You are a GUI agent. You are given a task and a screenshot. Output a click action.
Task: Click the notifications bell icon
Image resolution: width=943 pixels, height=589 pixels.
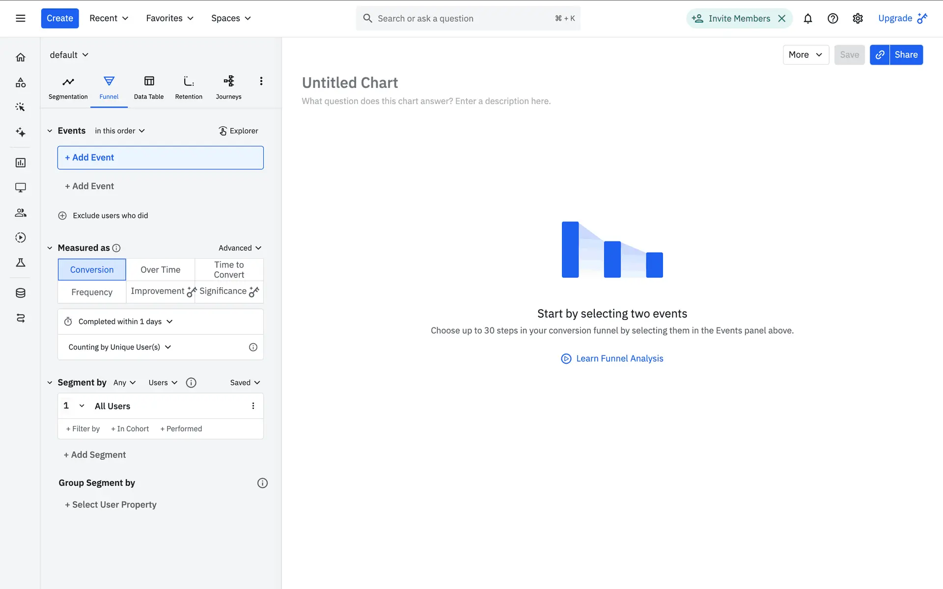point(807,19)
